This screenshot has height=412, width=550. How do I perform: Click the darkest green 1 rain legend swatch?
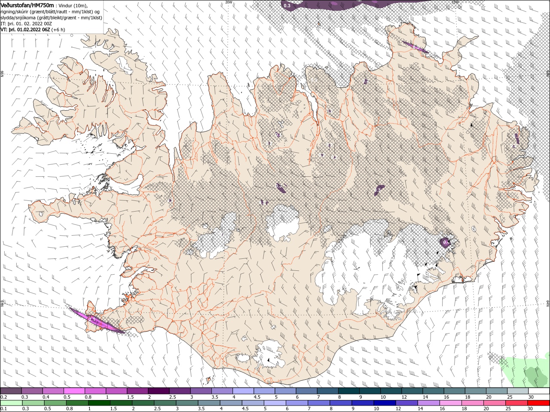pyautogui.click(x=99, y=403)
